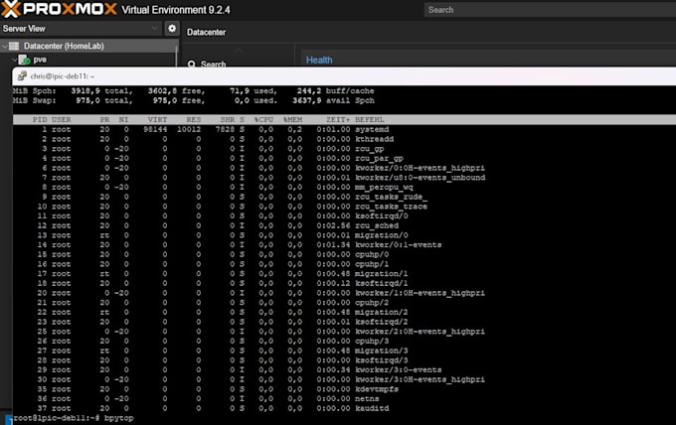Click the rcu_sched process row
The image size is (676, 425).
tap(345, 225)
